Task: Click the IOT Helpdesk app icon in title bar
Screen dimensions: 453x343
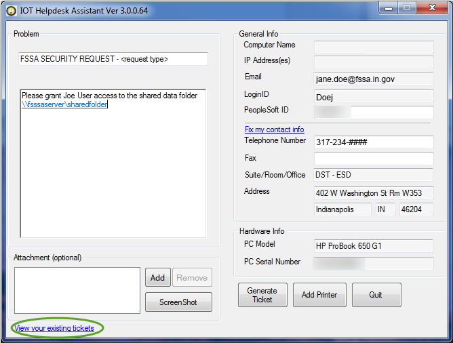Action: coord(11,10)
